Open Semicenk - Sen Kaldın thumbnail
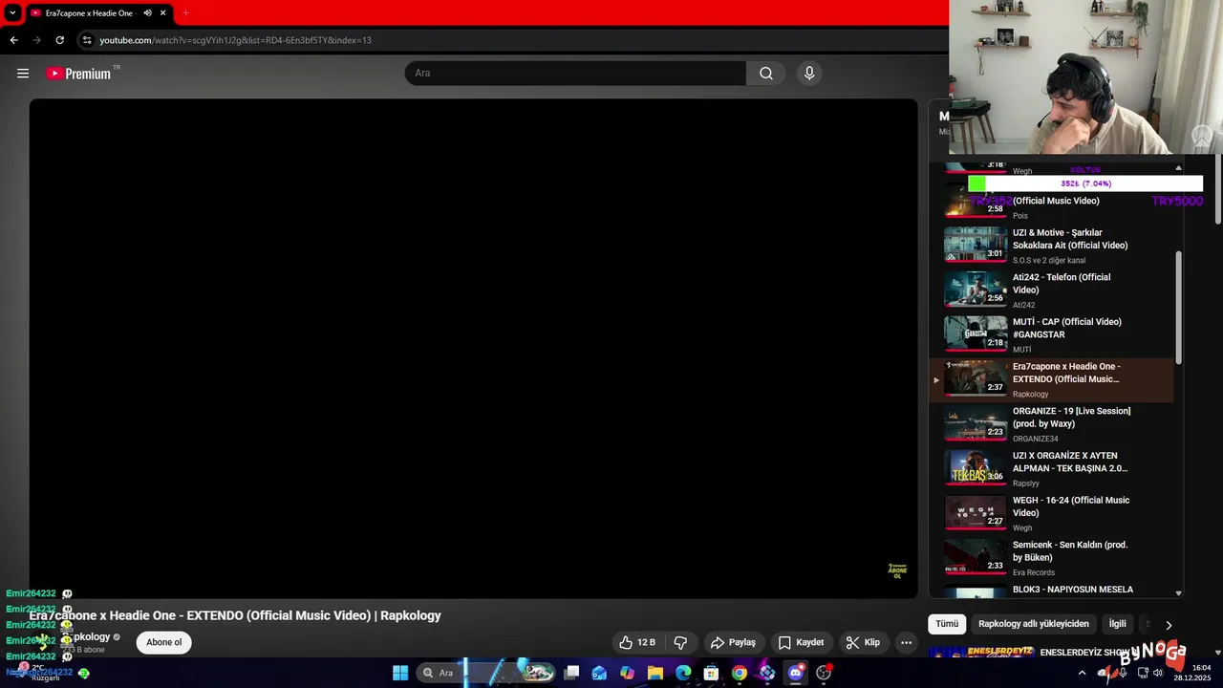This screenshot has width=1223, height=688. point(976,557)
